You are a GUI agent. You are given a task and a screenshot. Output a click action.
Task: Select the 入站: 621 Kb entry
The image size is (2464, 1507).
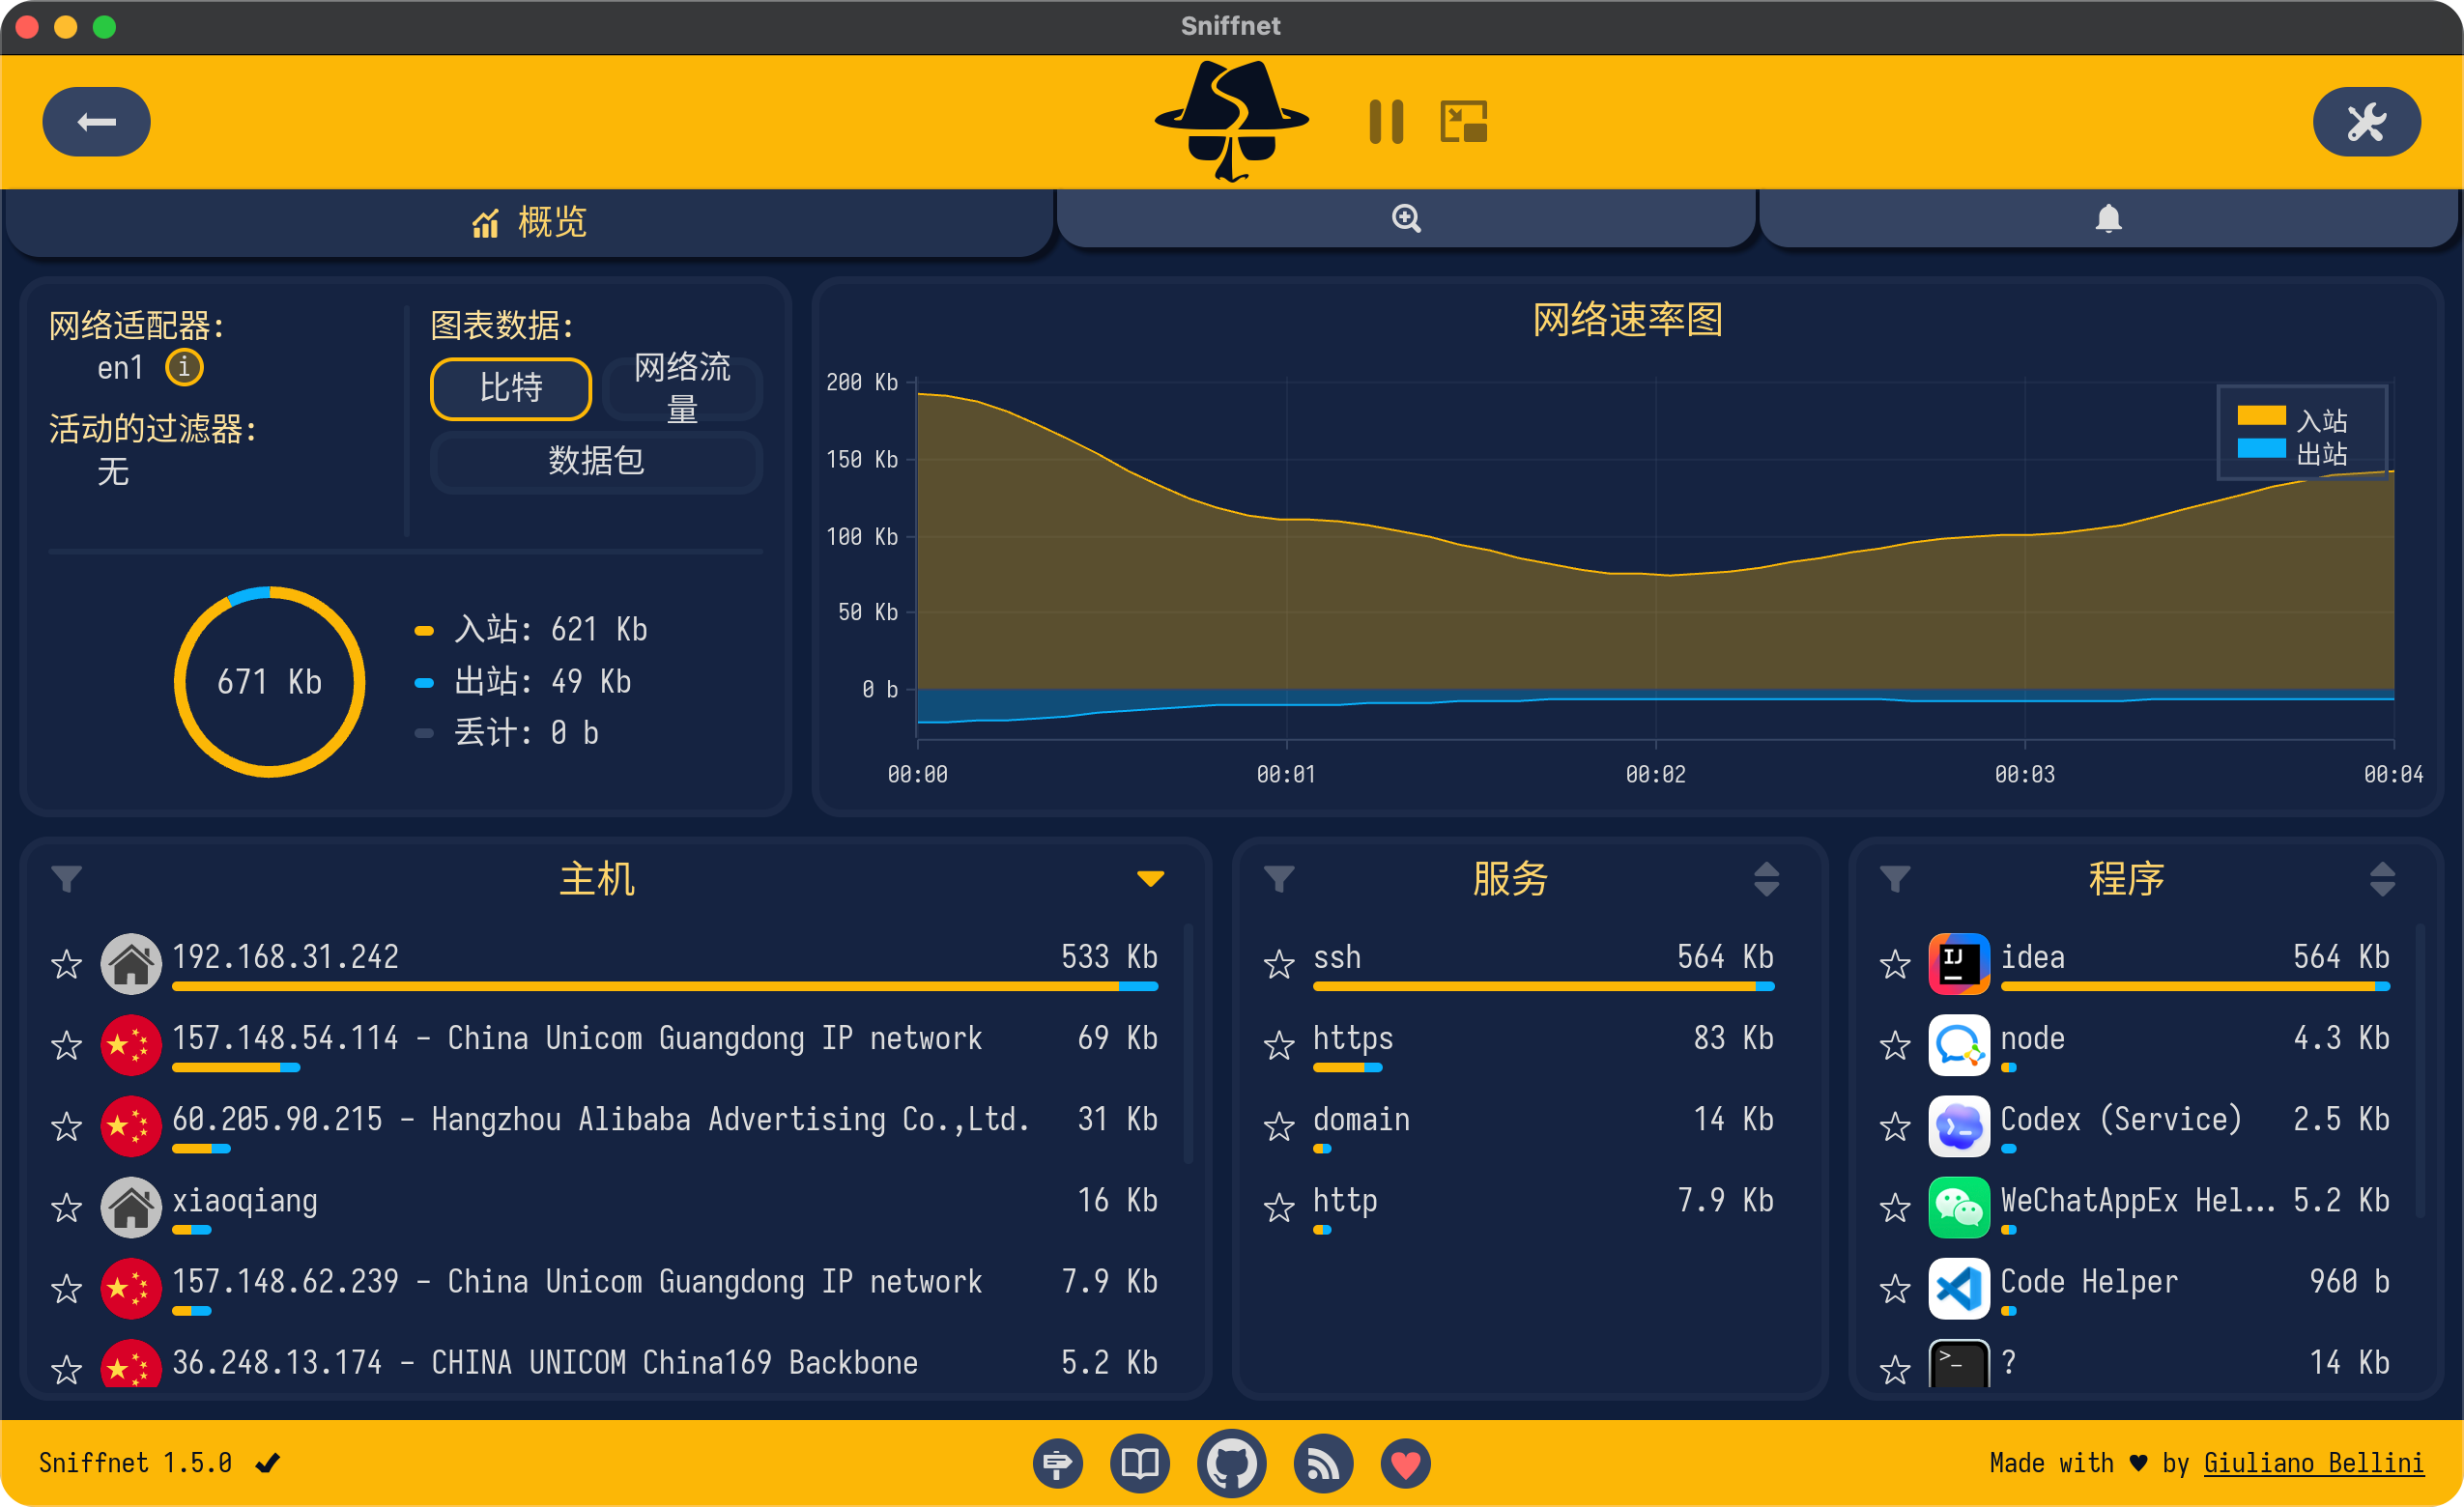[531, 630]
